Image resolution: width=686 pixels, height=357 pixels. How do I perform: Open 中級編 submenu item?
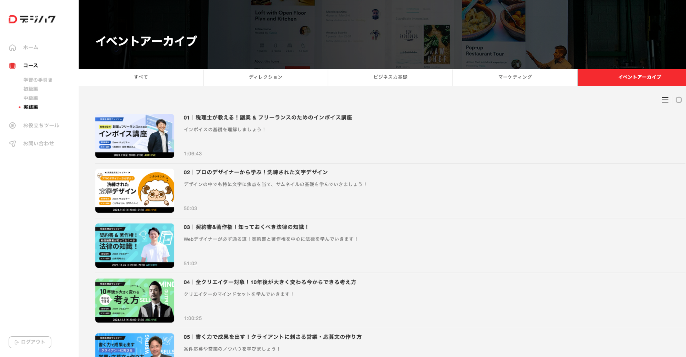(31, 98)
